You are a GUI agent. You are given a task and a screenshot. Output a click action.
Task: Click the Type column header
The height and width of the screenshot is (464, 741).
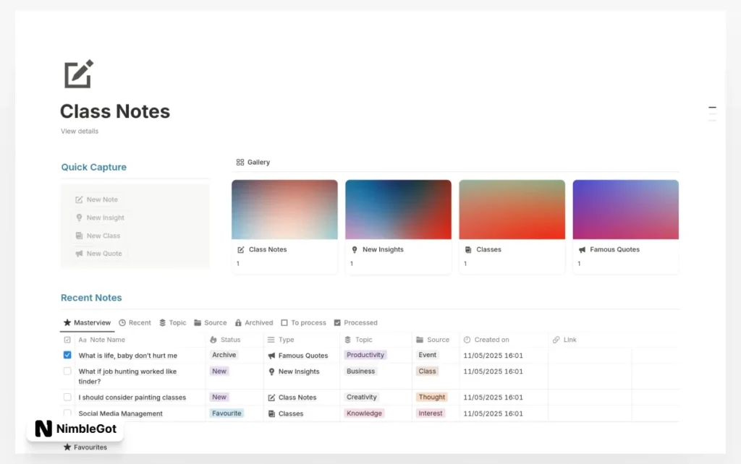281,340
